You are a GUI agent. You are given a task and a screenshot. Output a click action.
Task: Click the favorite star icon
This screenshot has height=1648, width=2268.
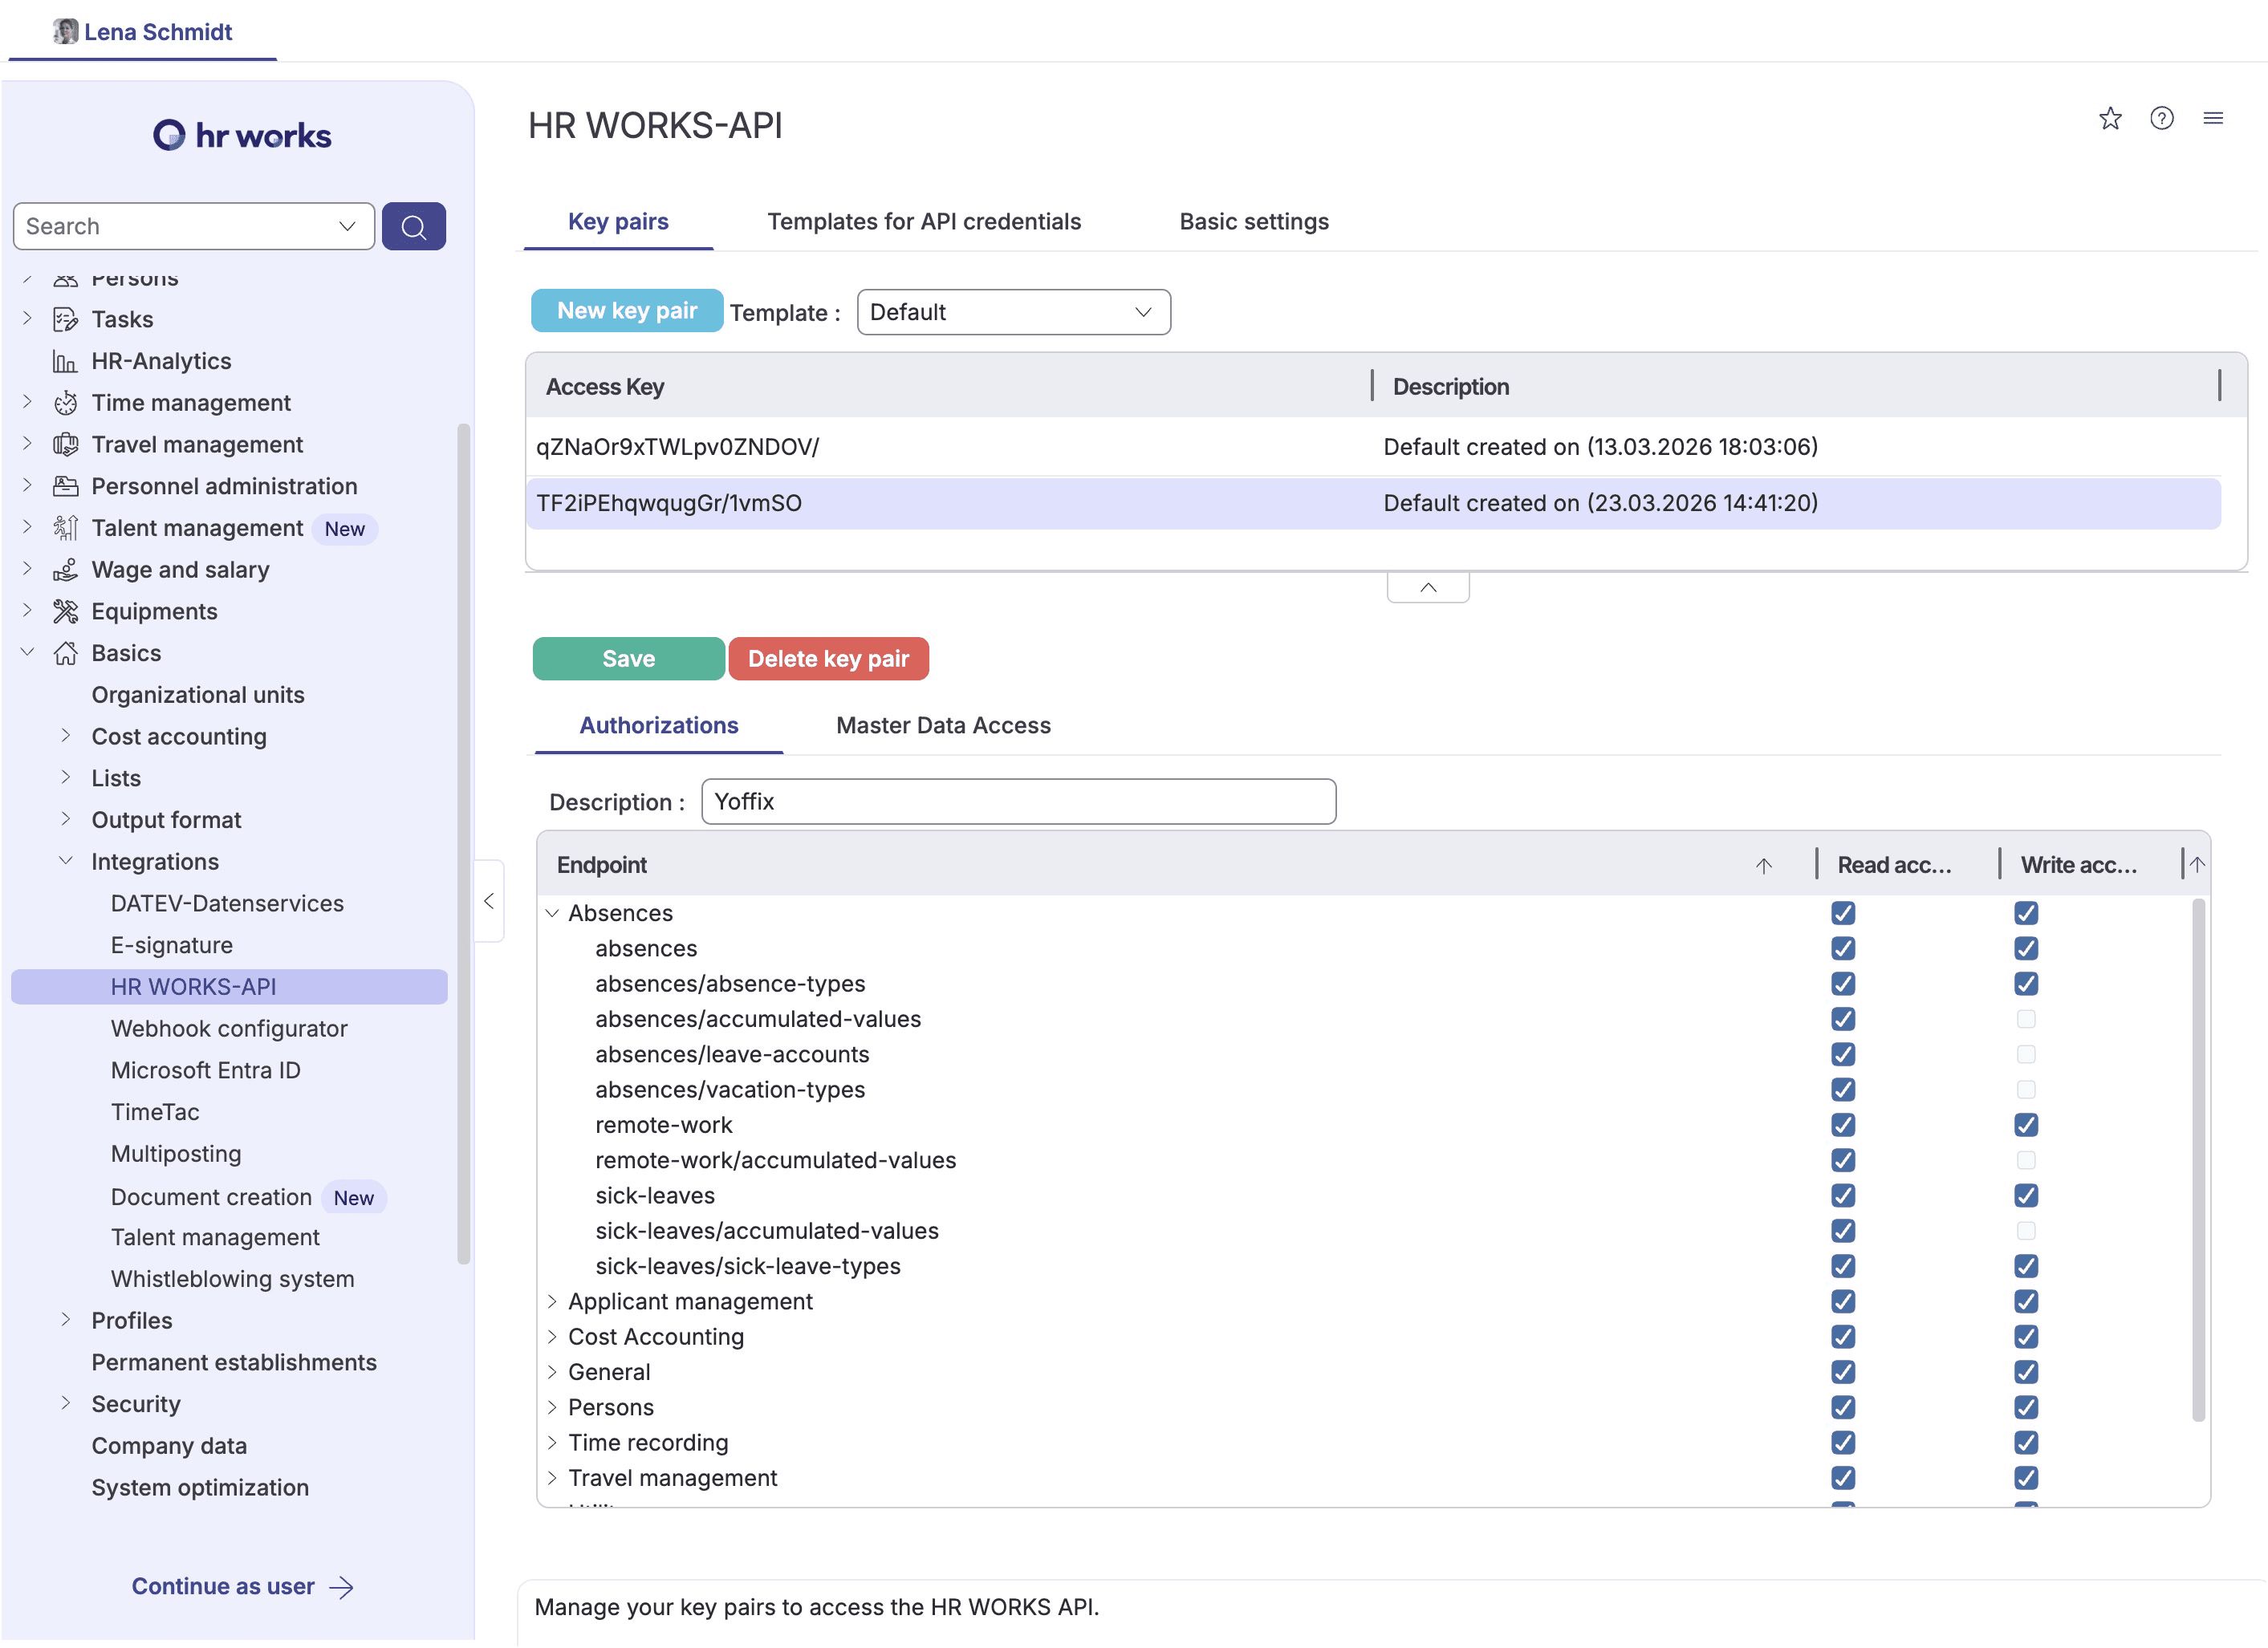pyautogui.click(x=2109, y=119)
